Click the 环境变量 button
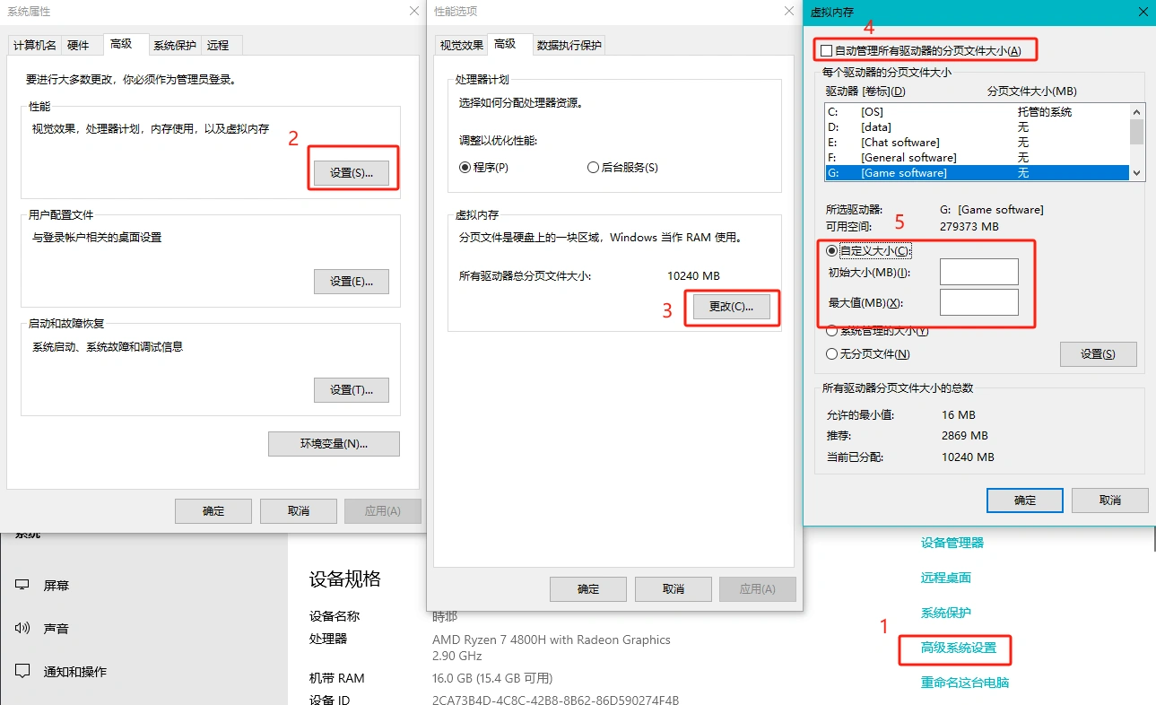Image resolution: width=1156 pixels, height=705 pixels. click(x=334, y=443)
